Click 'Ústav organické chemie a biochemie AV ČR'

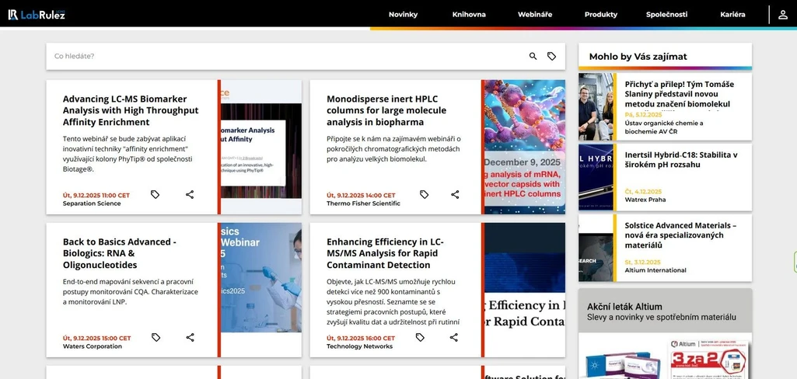(664, 127)
